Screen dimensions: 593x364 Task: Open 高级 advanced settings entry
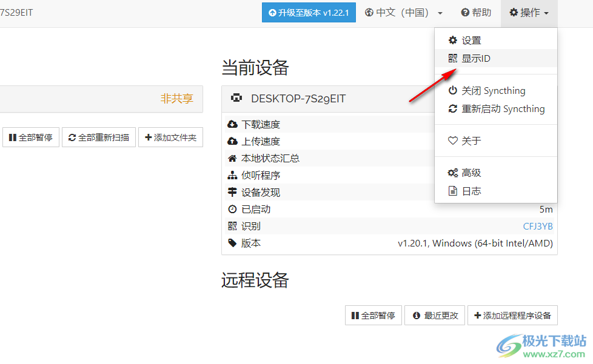pyautogui.click(x=496, y=173)
